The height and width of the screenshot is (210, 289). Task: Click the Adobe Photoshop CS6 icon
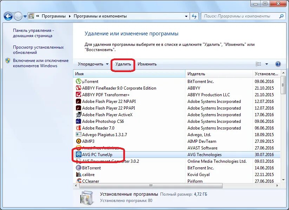coord(79,121)
